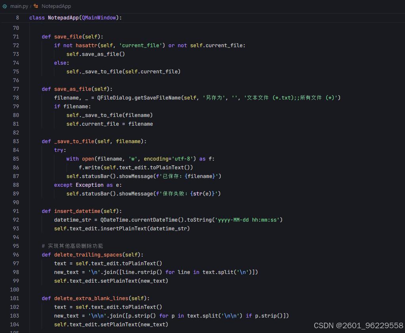Click the Python file icon beside main.py
This screenshot has height=333, width=405.
5,6
